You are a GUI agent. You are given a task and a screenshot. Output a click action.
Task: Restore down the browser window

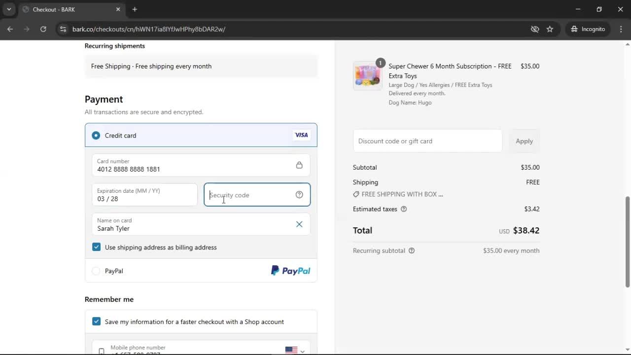pyautogui.click(x=599, y=9)
